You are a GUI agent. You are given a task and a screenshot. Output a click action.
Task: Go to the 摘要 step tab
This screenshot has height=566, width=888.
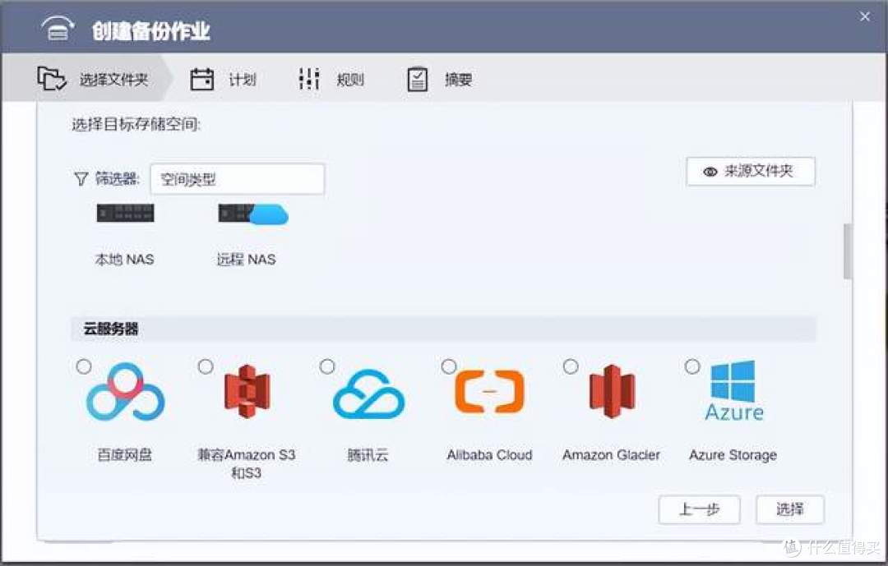[440, 79]
